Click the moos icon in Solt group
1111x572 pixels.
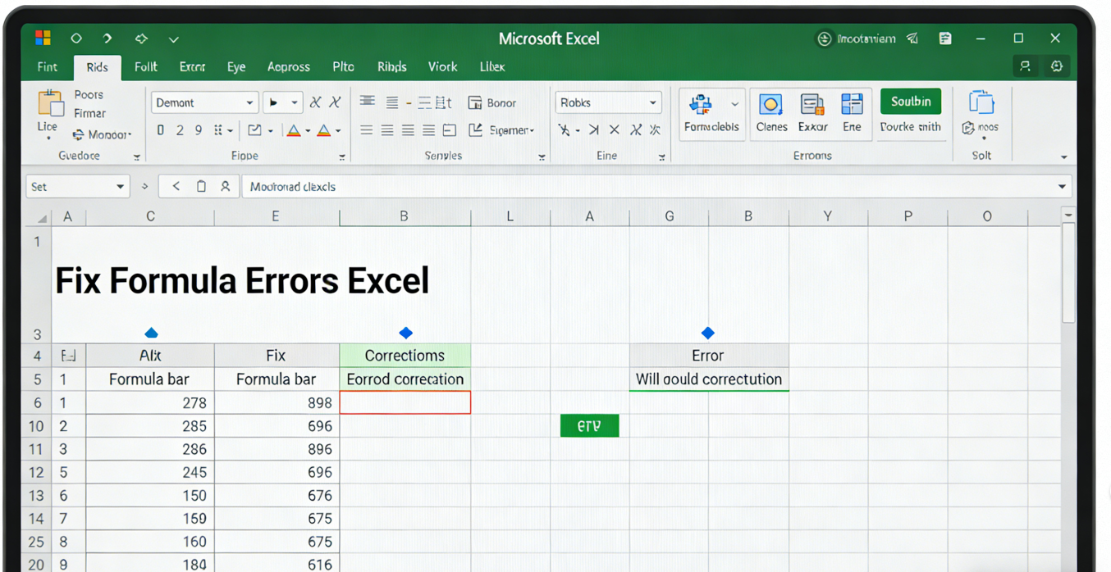click(968, 128)
